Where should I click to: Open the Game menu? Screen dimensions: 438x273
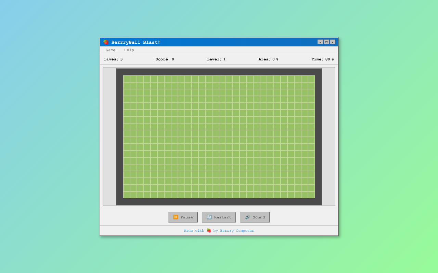pyautogui.click(x=111, y=50)
